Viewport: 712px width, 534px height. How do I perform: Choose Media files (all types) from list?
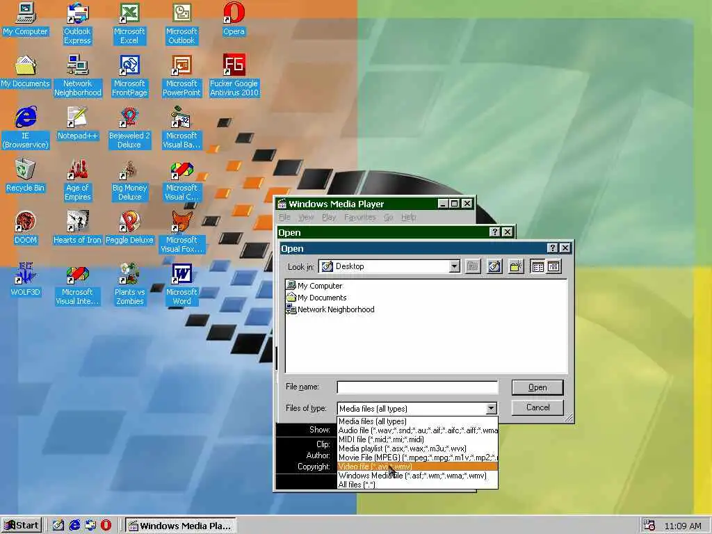click(418, 421)
